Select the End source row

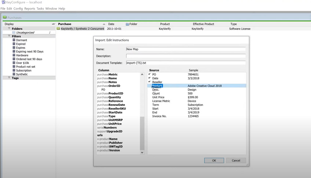tap(197, 112)
